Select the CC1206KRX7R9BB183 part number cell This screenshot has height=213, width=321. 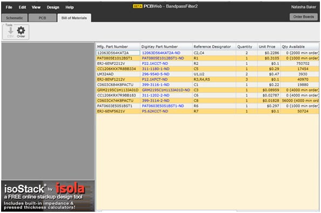pyautogui.click(x=118, y=96)
